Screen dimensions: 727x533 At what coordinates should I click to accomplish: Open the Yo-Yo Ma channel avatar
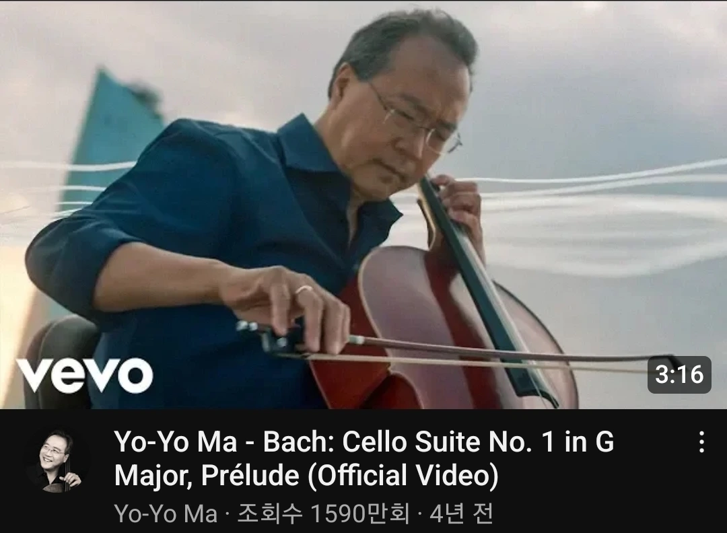(x=56, y=461)
